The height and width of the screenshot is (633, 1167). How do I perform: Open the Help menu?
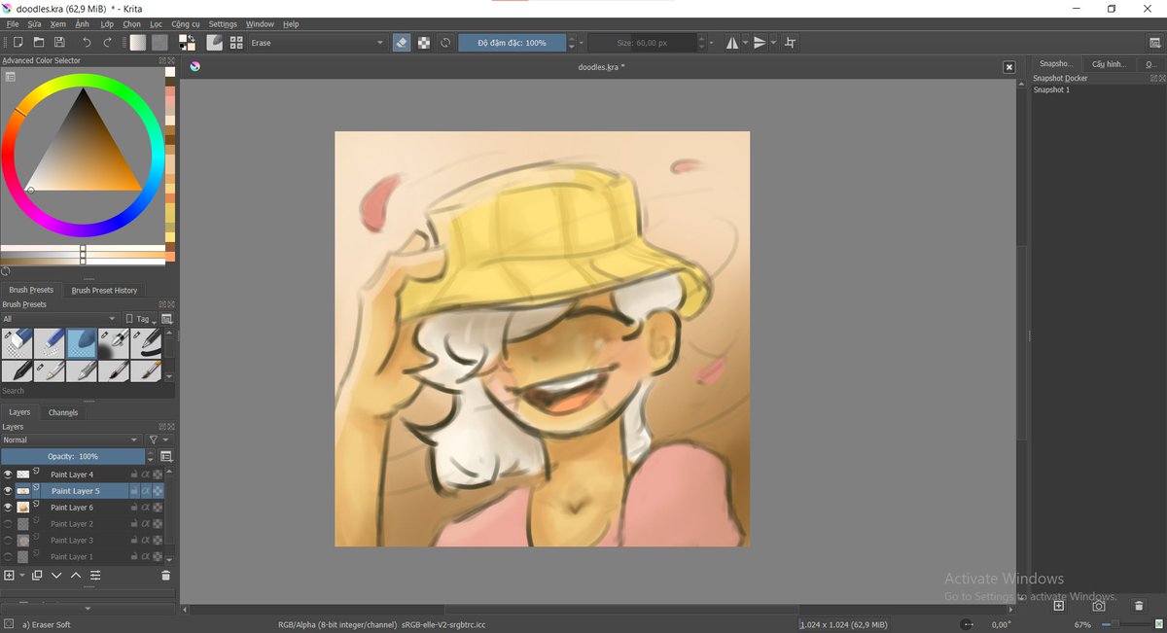291,24
